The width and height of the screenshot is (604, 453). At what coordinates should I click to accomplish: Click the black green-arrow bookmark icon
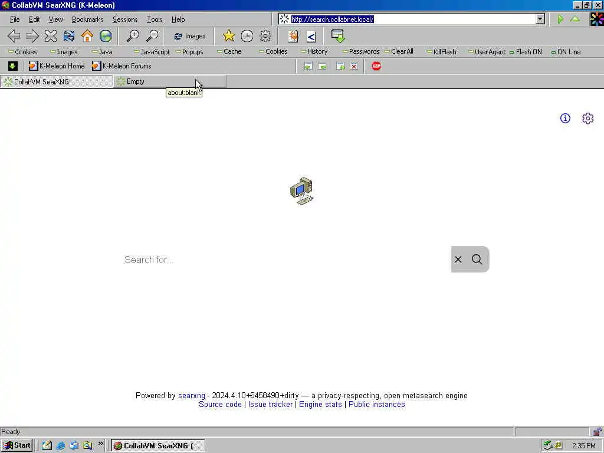pos(12,66)
